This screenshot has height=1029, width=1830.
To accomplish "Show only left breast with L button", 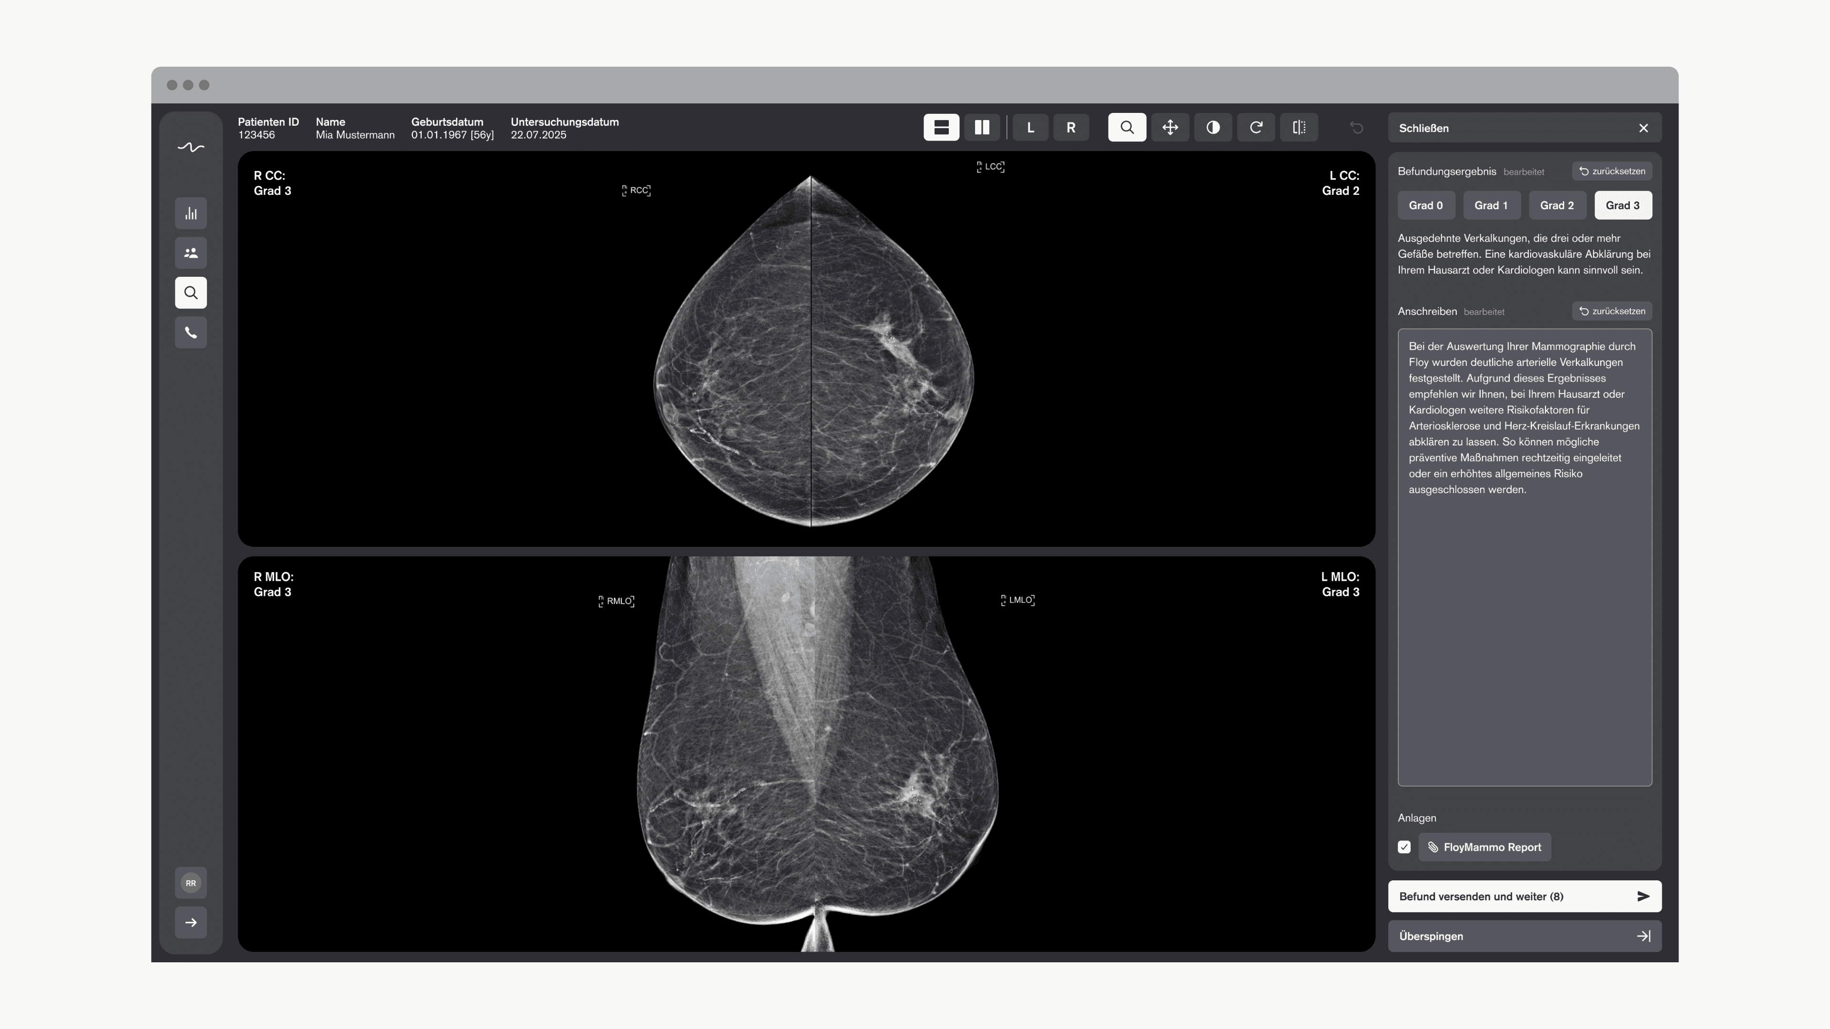I will pos(1030,128).
